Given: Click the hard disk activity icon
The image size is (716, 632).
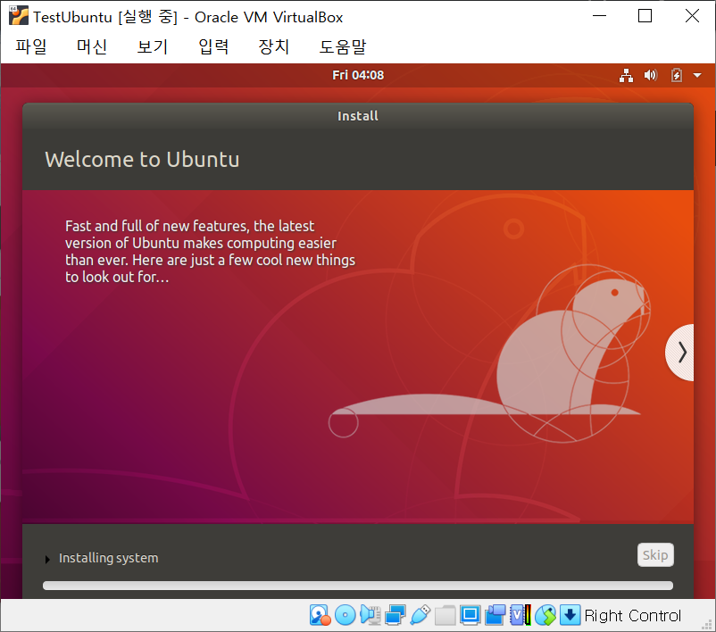Looking at the screenshot, I should pyautogui.click(x=320, y=615).
